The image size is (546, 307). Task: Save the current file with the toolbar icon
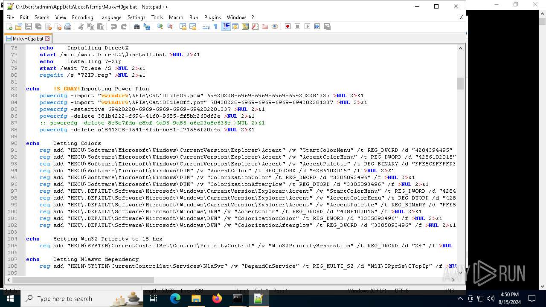tap(29, 26)
